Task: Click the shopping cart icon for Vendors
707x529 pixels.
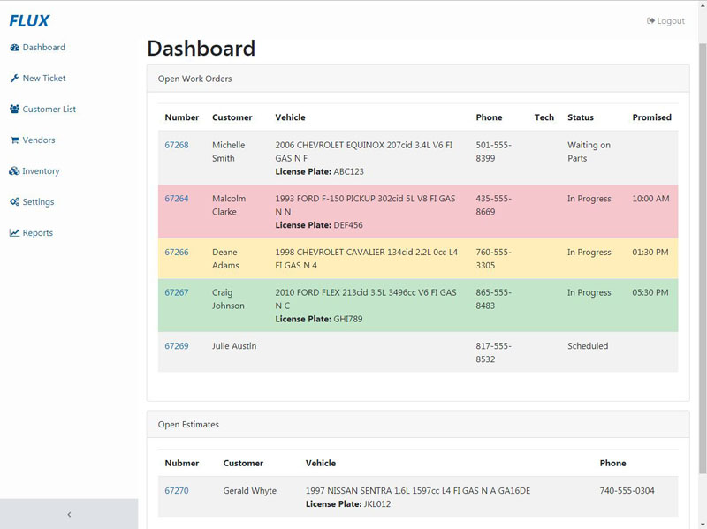Action: click(x=14, y=140)
